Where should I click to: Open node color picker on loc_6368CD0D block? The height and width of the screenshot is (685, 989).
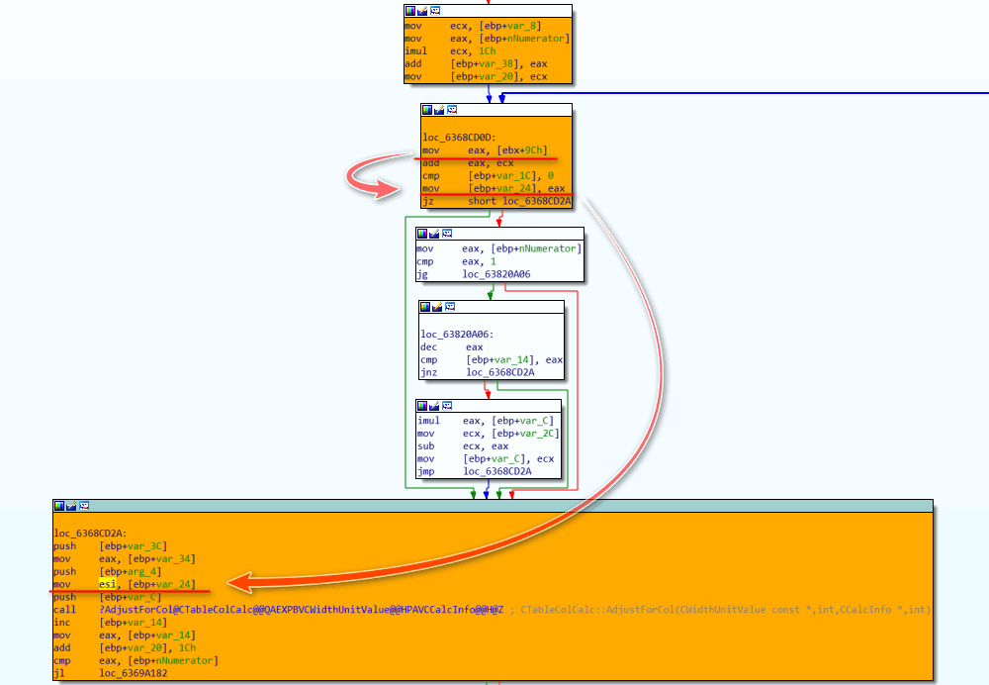pos(427,110)
